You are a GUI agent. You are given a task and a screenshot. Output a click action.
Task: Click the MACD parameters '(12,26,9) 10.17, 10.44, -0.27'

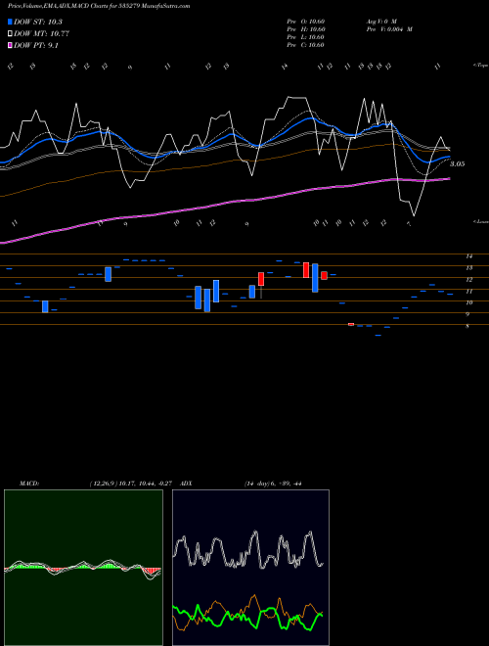tap(130, 484)
